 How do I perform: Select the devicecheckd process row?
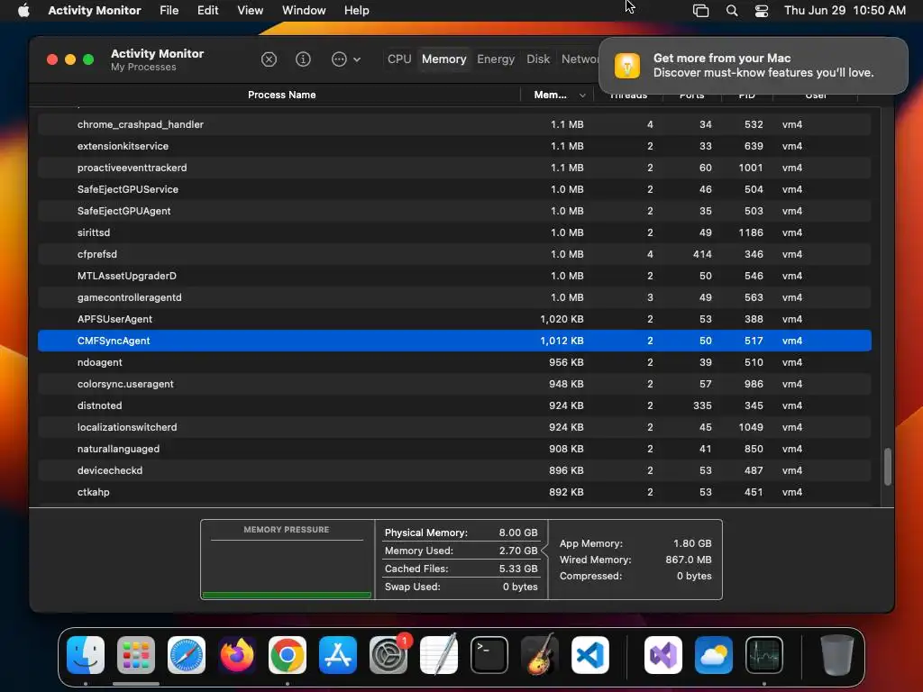pyautogui.click(x=454, y=470)
